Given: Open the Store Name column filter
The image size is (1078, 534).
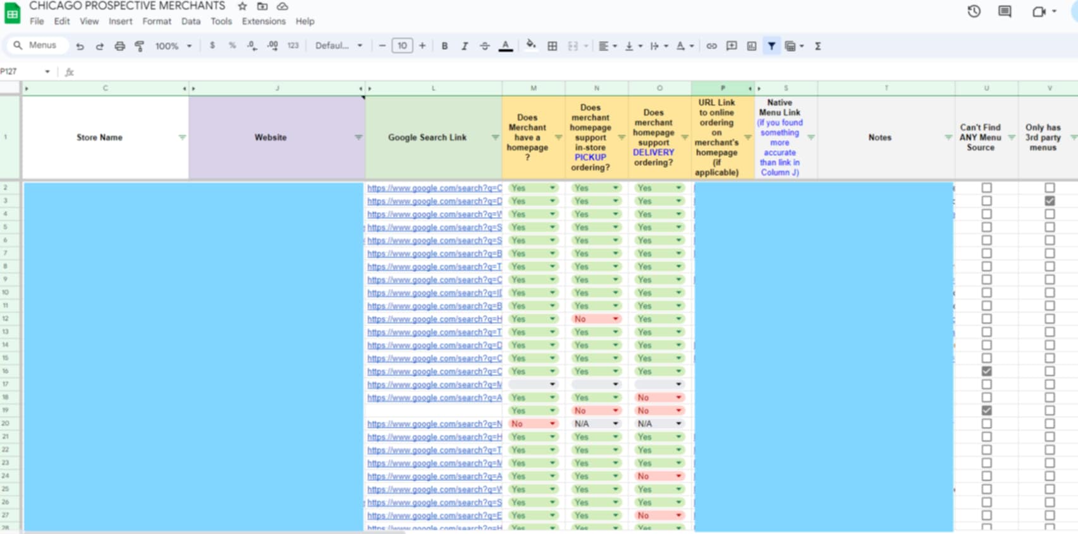Looking at the screenshot, I should tap(182, 138).
